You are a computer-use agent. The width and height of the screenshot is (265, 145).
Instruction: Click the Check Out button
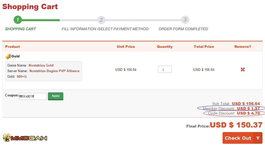pos(242,138)
